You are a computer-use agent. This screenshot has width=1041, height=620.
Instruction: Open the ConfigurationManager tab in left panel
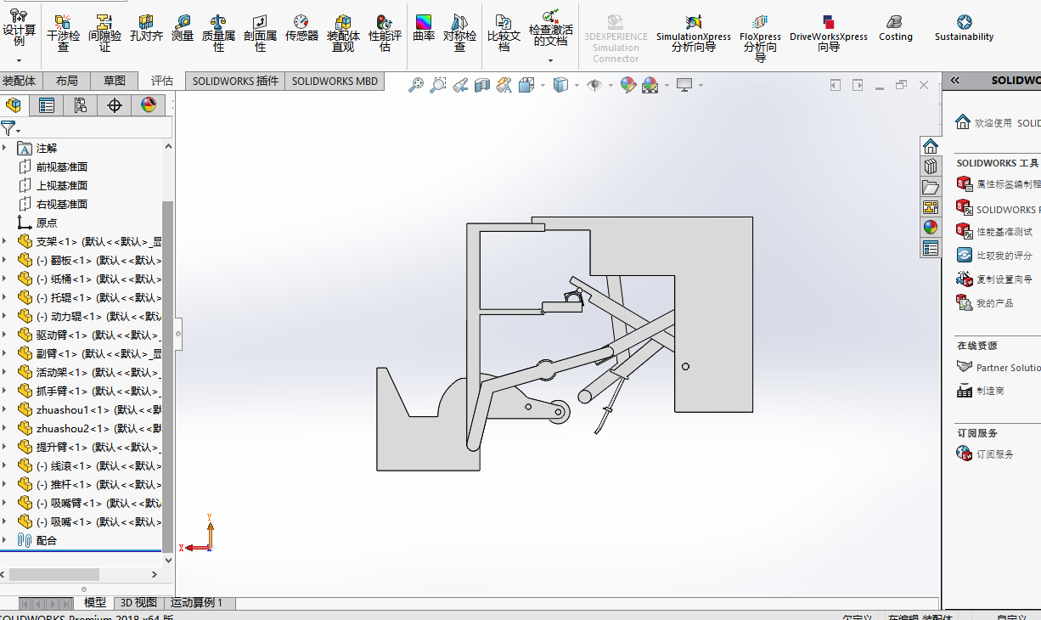point(81,105)
